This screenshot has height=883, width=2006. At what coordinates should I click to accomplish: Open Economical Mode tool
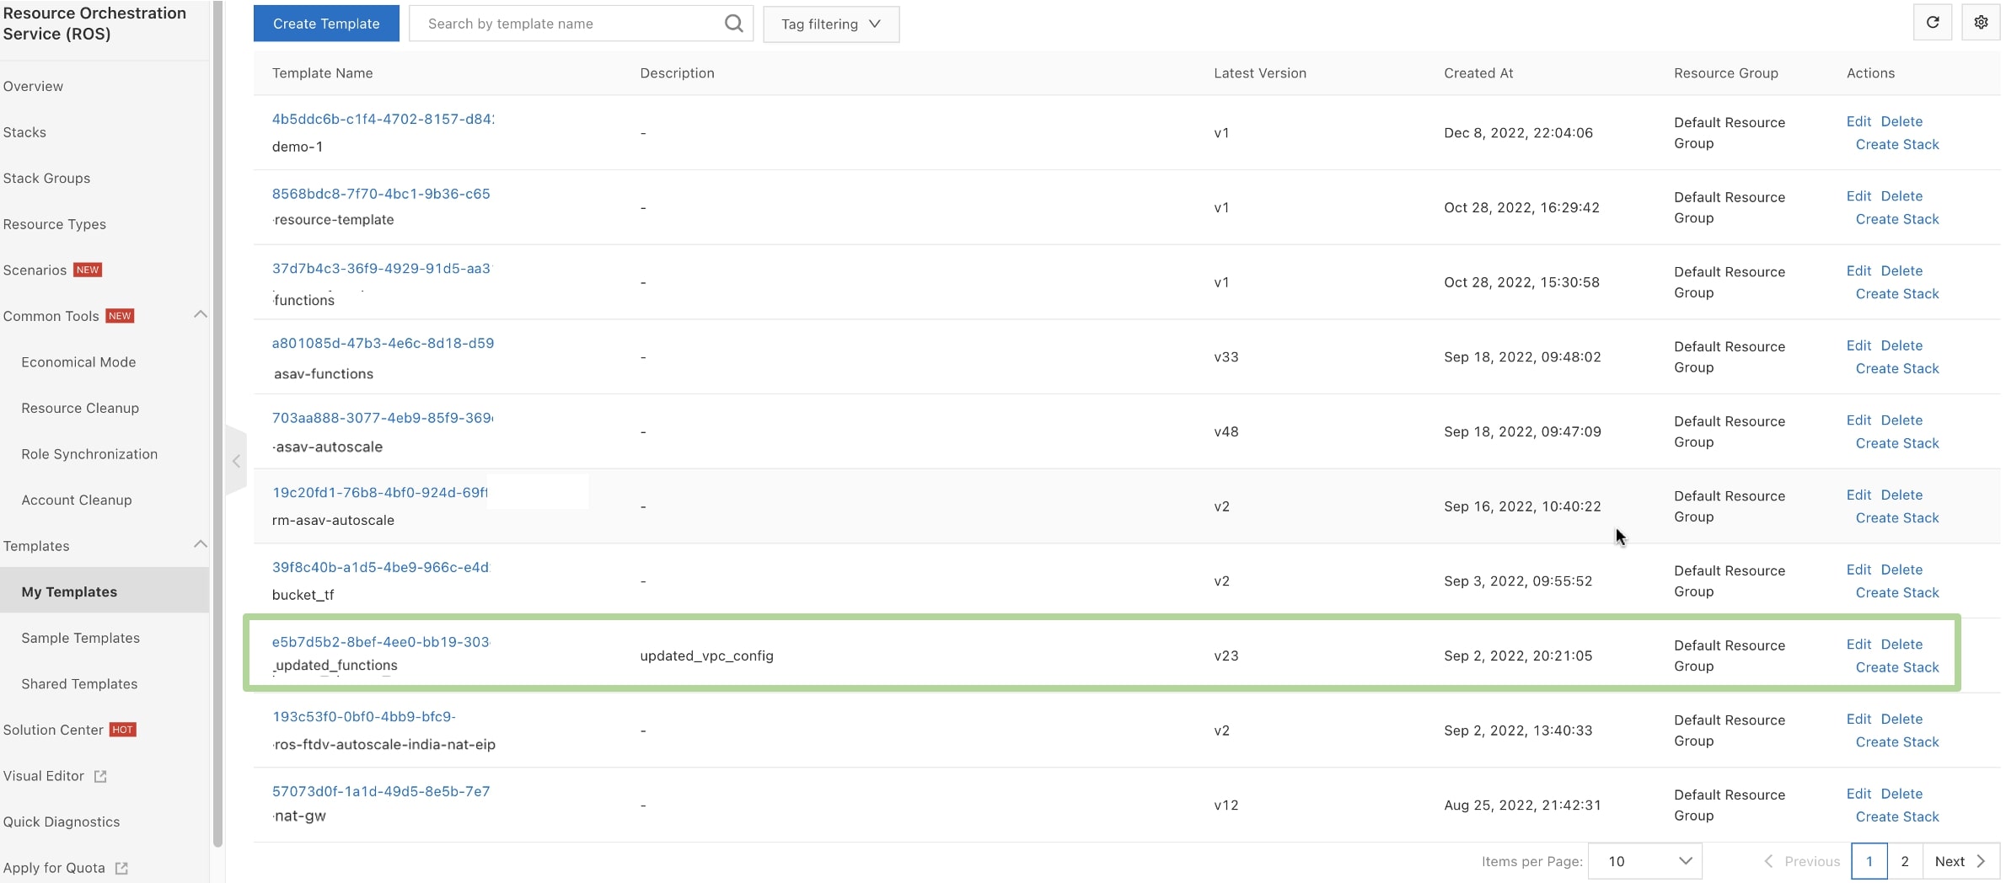[x=78, y=362]
